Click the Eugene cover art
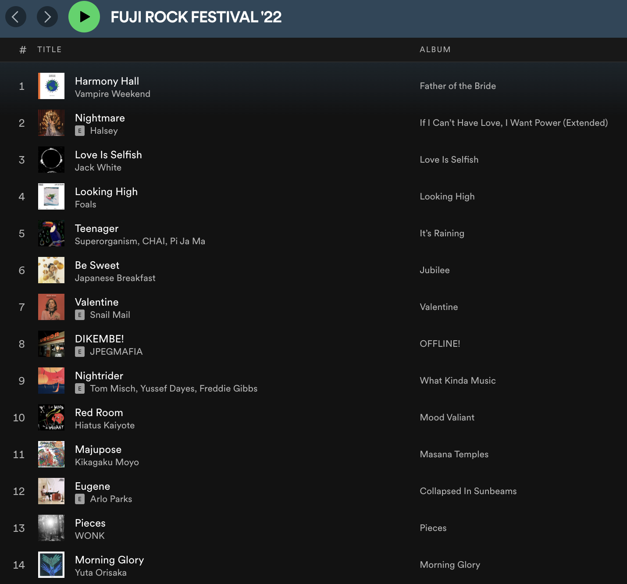This screenshot has width=627, height=584. point(51,491)
